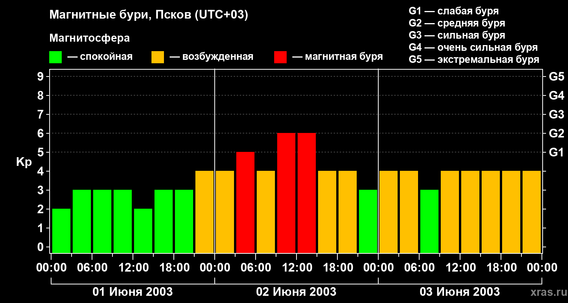Click the leftmost '00:00' time label
The height and width of the screenshot is (303, 568).
(51, 268)
